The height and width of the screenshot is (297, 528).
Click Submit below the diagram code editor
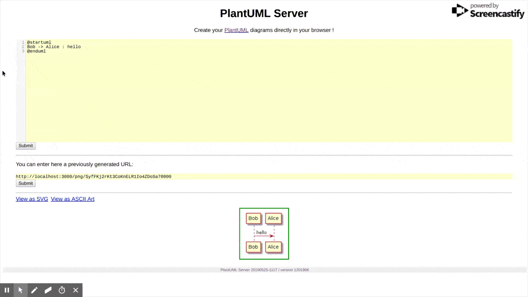pyautogui.click(x=26, y=146)
